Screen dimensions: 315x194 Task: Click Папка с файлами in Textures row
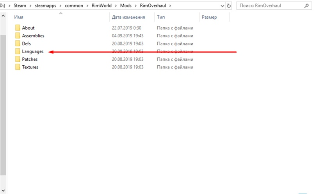175,67
